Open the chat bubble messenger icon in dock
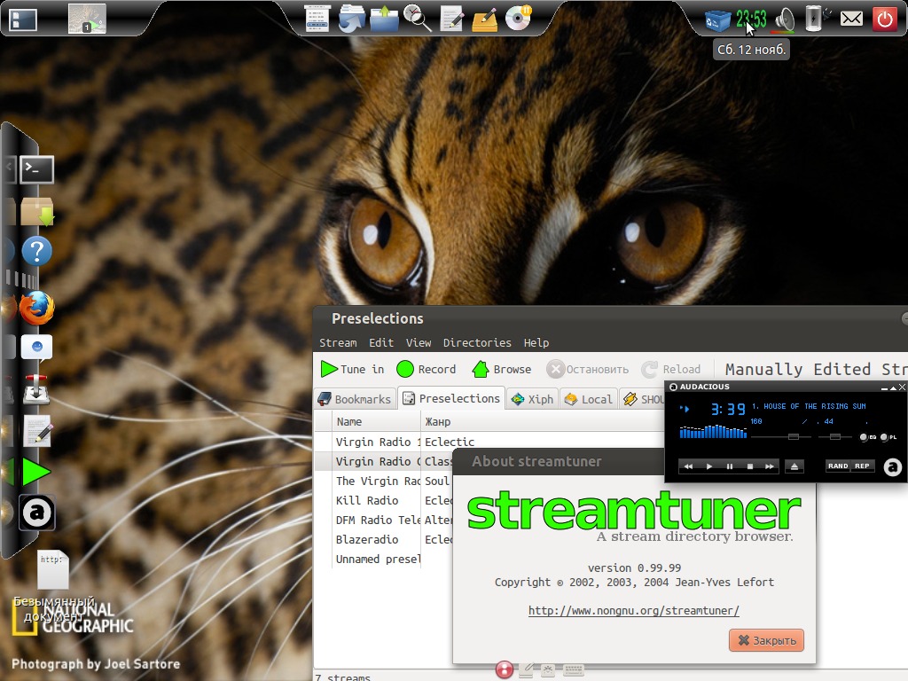The height and width of the screenshot is (681, 908). (36, 348)
